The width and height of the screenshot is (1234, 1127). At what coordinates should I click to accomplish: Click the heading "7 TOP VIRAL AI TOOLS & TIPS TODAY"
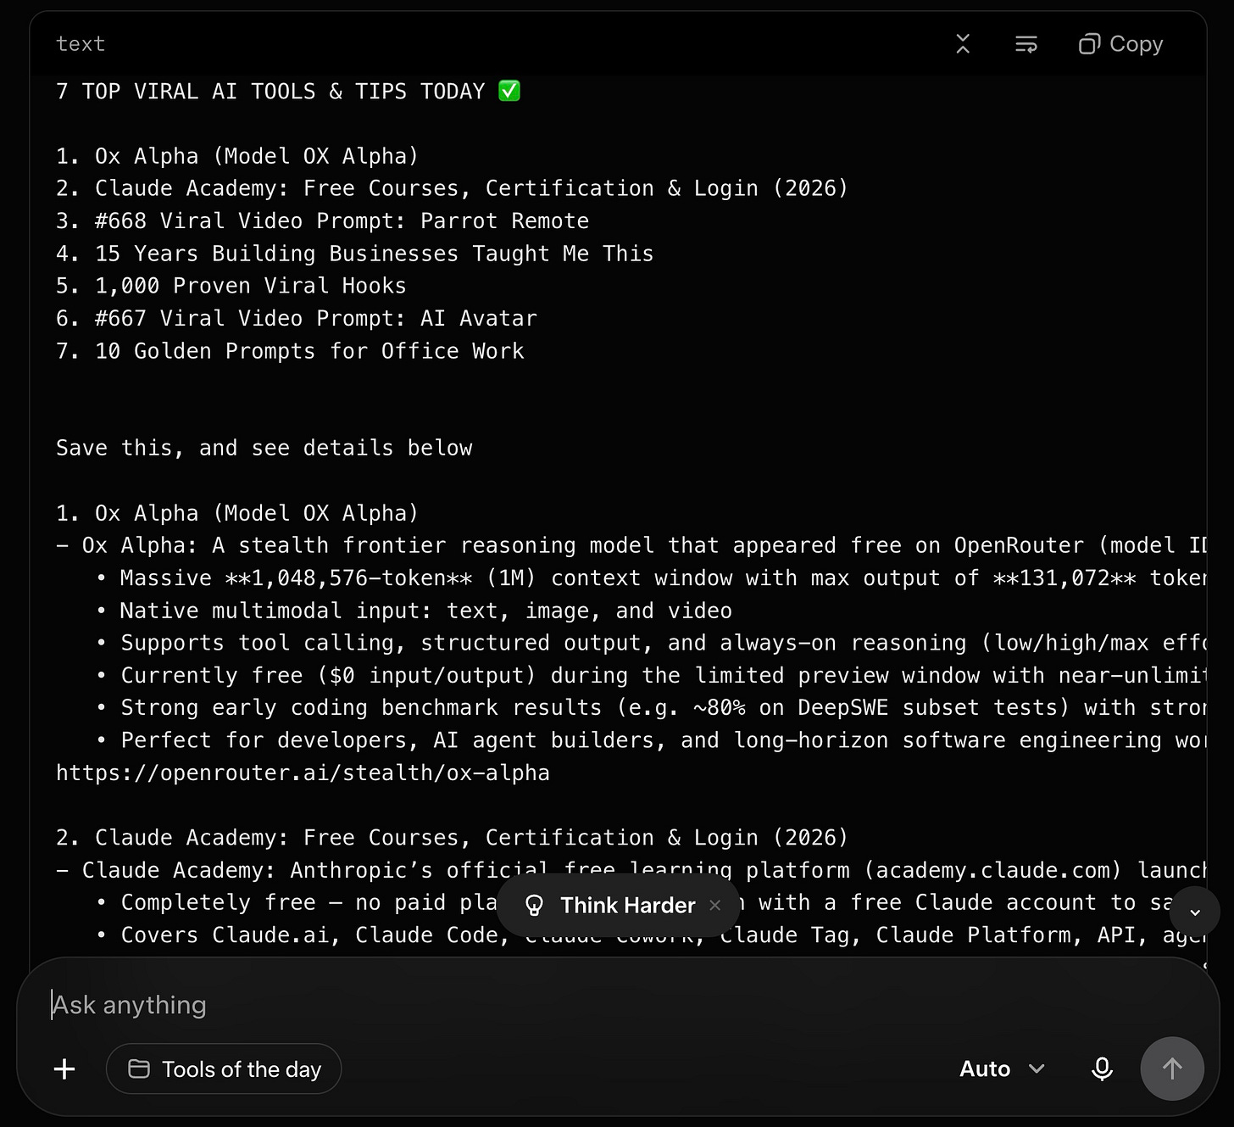[x=288, y=92]
